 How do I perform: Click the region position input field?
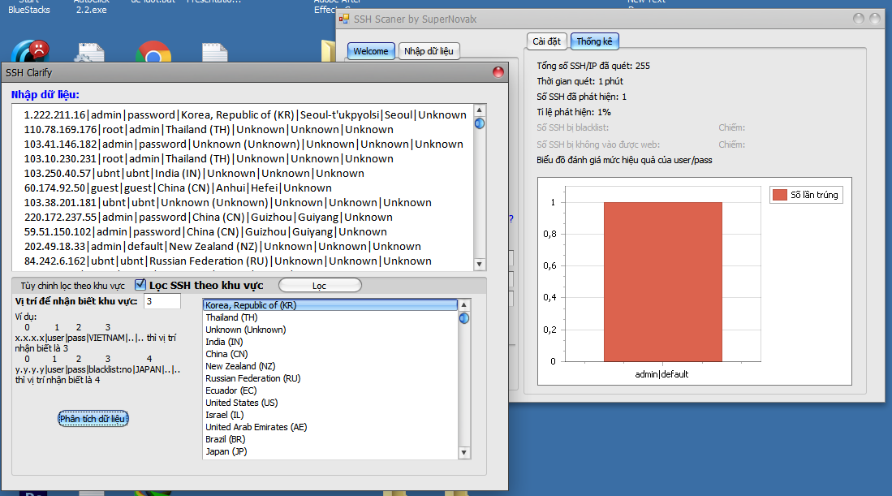[x=162, y=301]
